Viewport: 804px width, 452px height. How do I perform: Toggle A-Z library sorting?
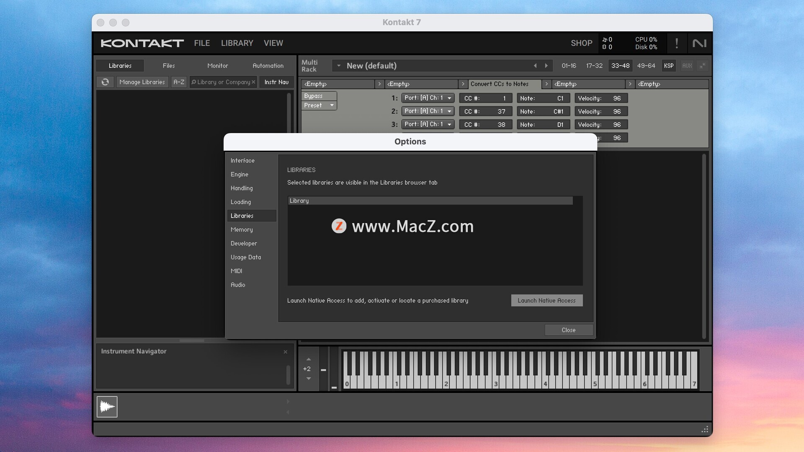click(x=179, y=82)
